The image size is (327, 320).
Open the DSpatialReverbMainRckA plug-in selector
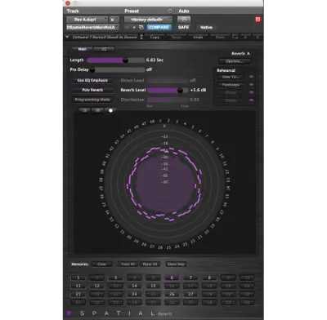[x=92, y=27]
